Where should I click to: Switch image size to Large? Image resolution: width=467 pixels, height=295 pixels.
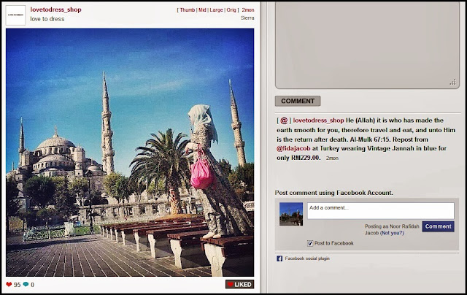[216, 9]
